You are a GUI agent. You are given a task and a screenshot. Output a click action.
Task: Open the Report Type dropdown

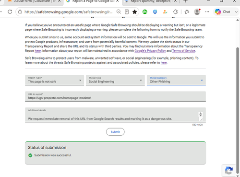coord(54,80)
